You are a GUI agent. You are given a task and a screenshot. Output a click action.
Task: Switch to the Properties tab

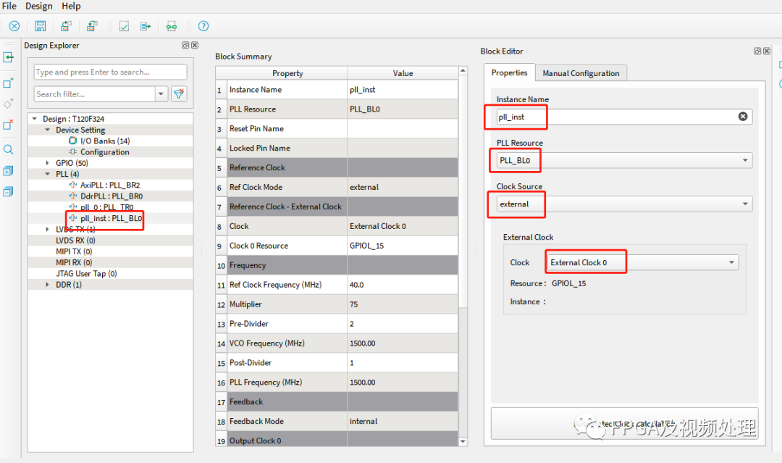click(509, 73)
